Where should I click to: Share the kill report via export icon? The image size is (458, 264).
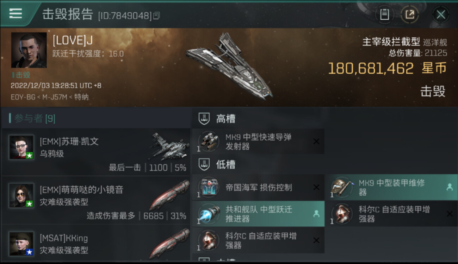coord(409,15)
